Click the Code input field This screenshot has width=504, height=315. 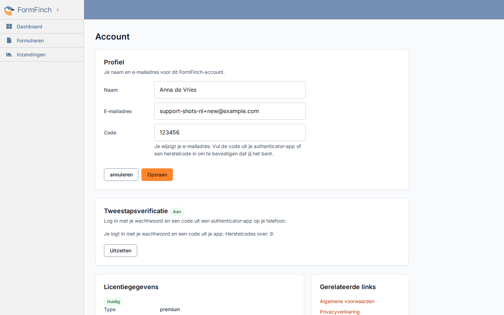point(230,133)
